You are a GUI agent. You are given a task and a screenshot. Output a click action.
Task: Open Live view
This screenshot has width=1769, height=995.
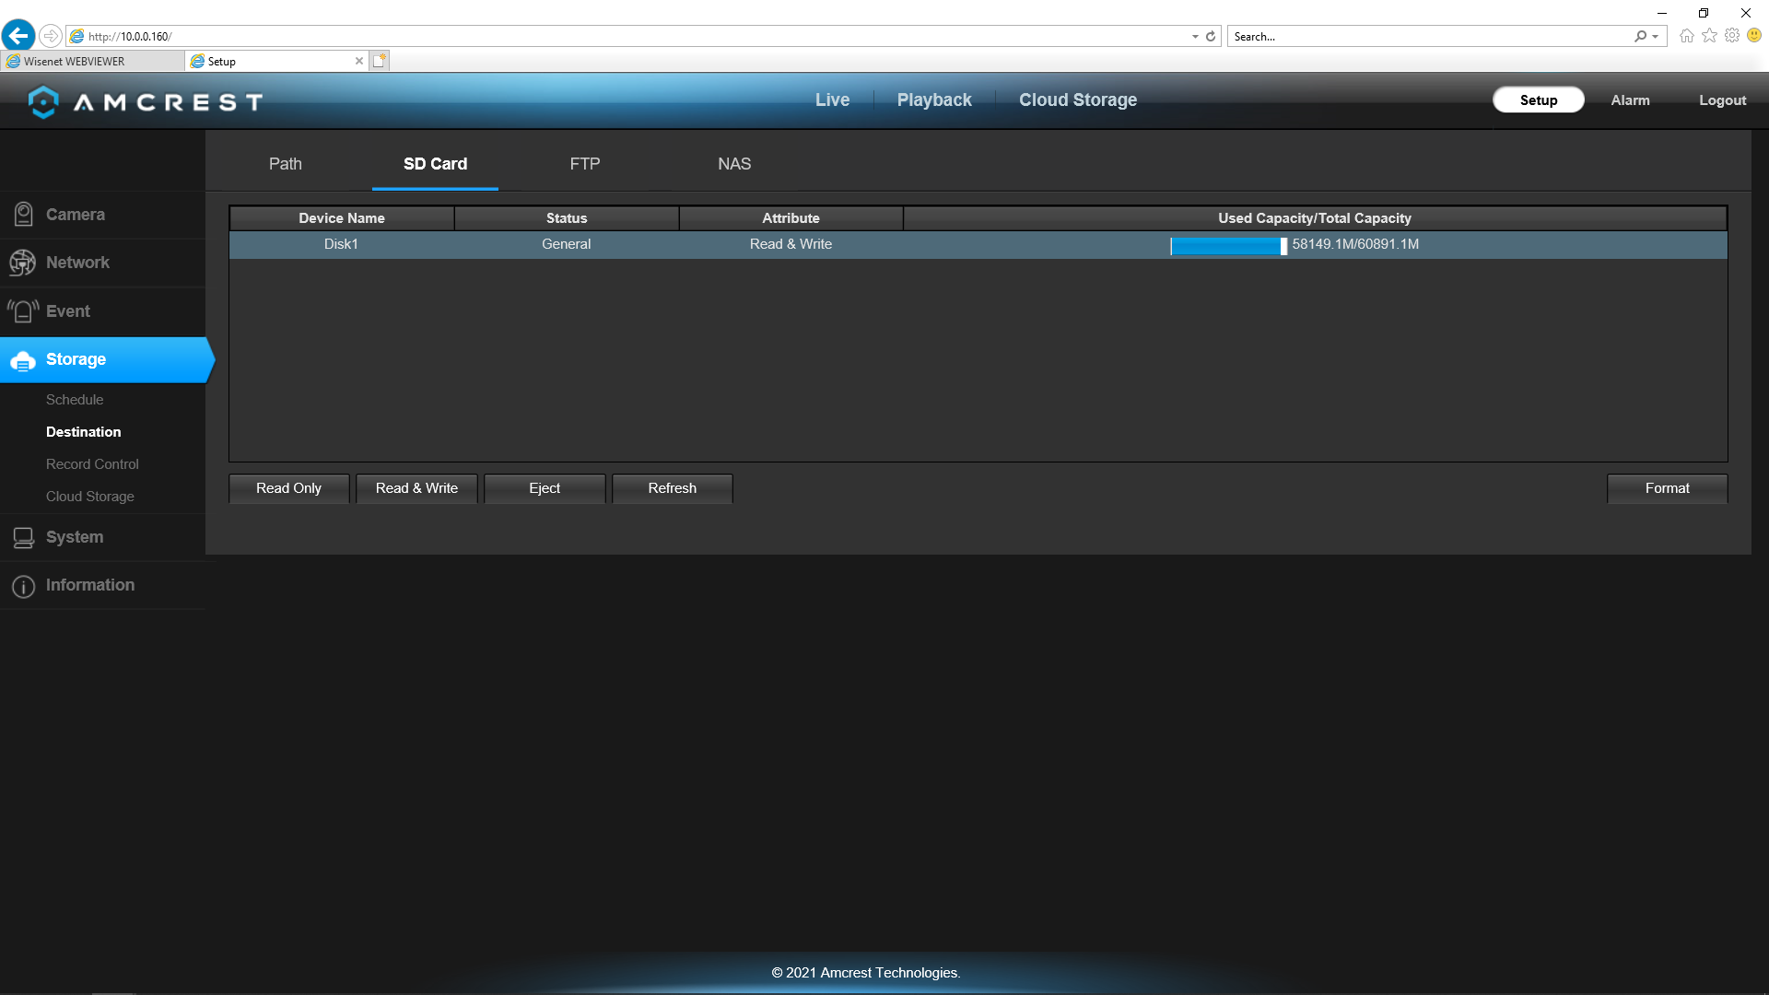pos(832,100)
